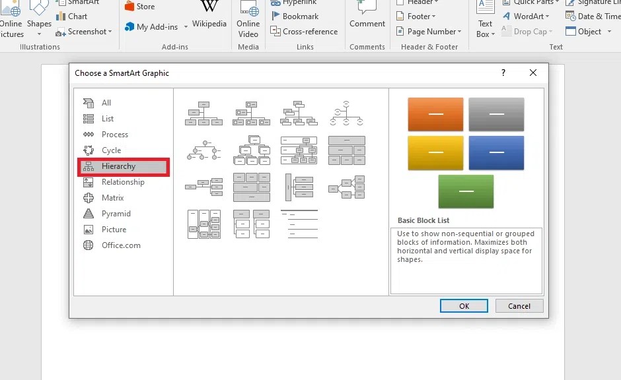
Task: Click the My Add-ins button
Action: coord(151,27)
